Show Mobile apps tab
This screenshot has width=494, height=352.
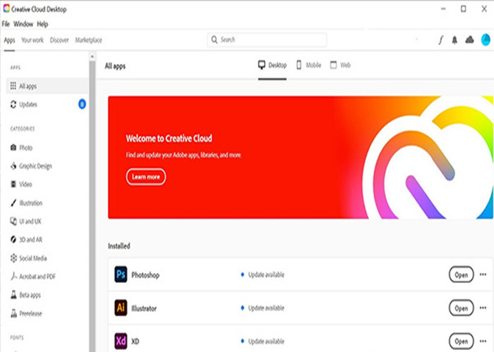tap(309, 65)
